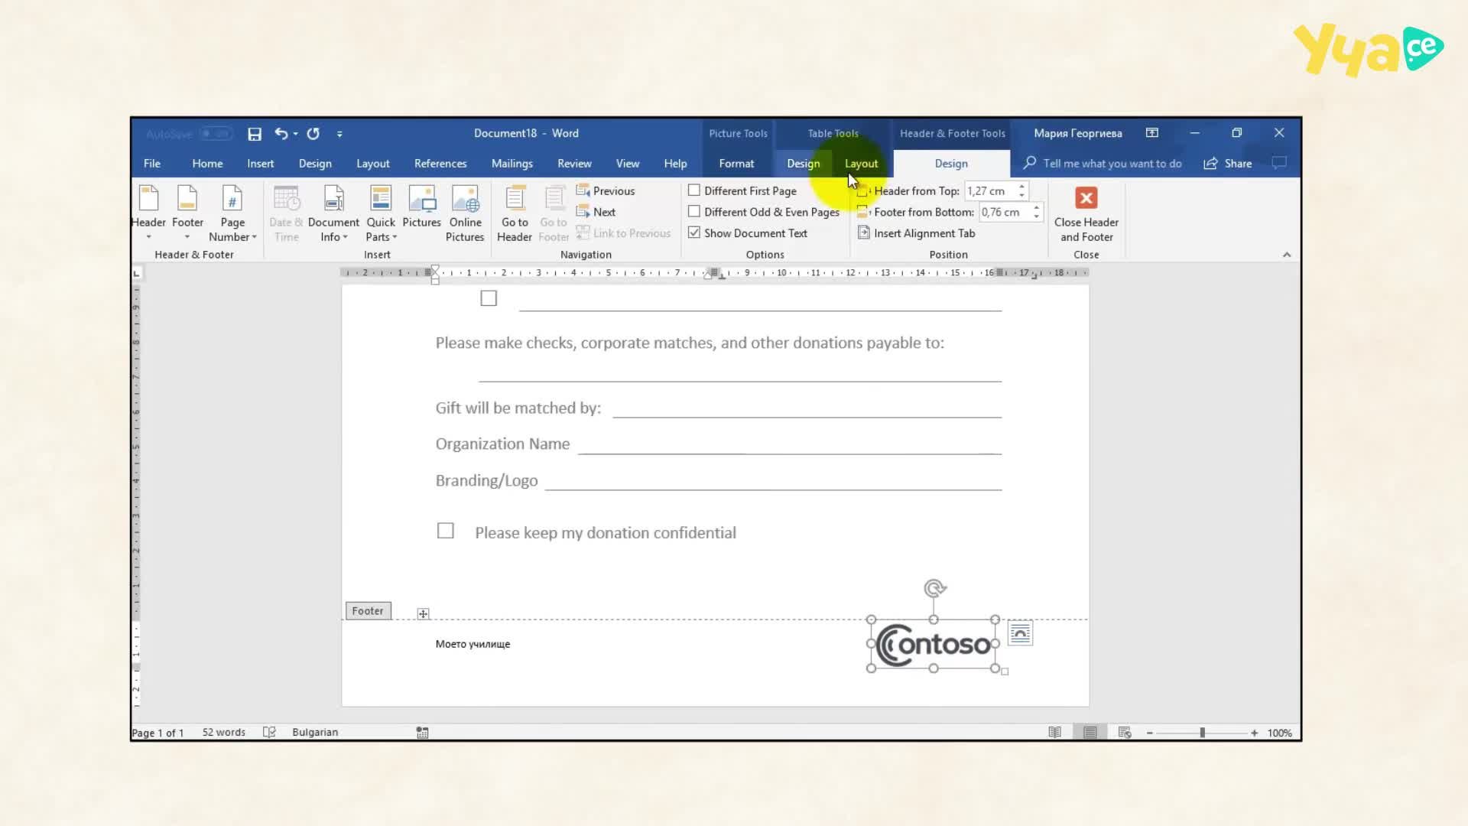
Task: Click the Online Pictures button
Action: (x=465, y=213)
